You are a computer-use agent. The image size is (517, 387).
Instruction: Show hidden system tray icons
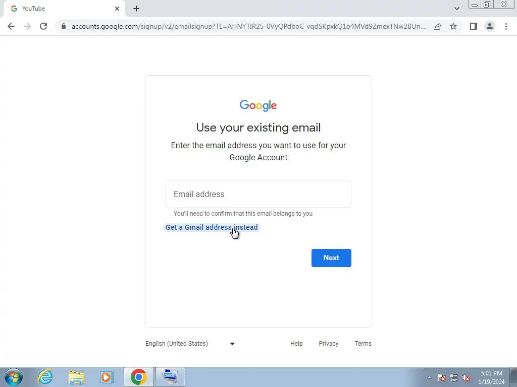429,377
